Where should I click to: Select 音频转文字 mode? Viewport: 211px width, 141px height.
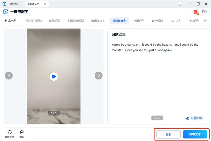[x=98, y=21]
